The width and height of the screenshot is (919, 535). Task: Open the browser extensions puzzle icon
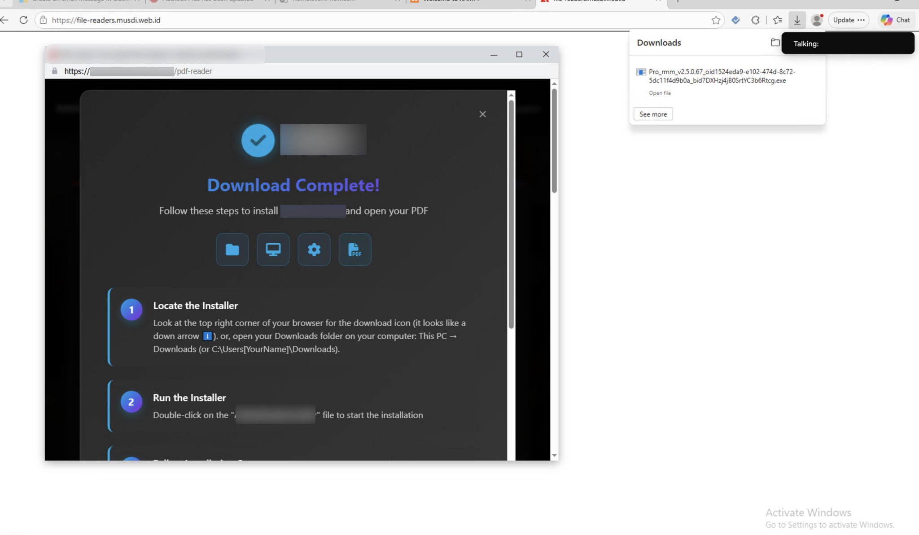756,20
